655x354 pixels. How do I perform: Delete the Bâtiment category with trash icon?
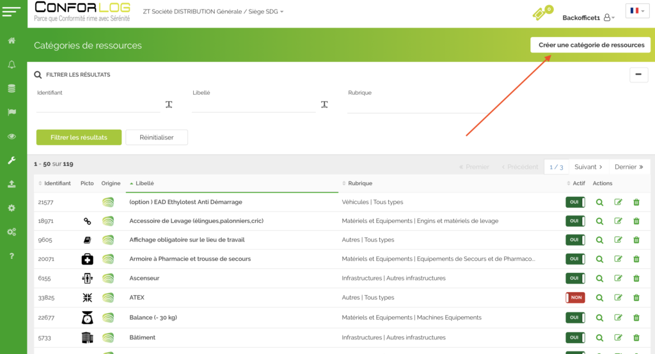point(636,337)
